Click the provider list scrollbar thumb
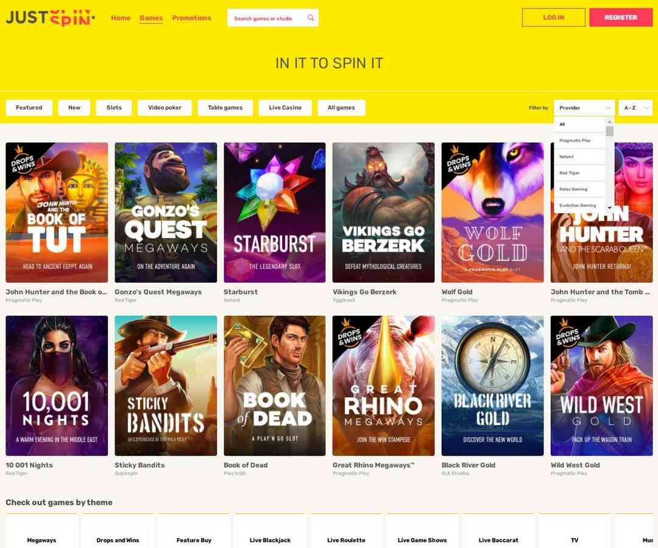658x548 pixels. tap(610, 132)
